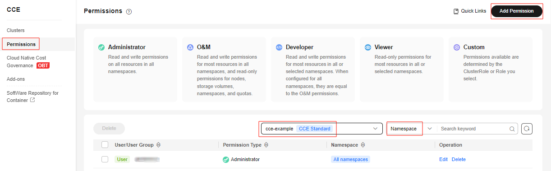
Task: Tick the select-all checkbox in table header
Action: coord(105,145)
